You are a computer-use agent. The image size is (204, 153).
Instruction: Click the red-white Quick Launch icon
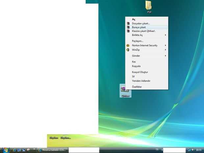click(x=28, y=150)
